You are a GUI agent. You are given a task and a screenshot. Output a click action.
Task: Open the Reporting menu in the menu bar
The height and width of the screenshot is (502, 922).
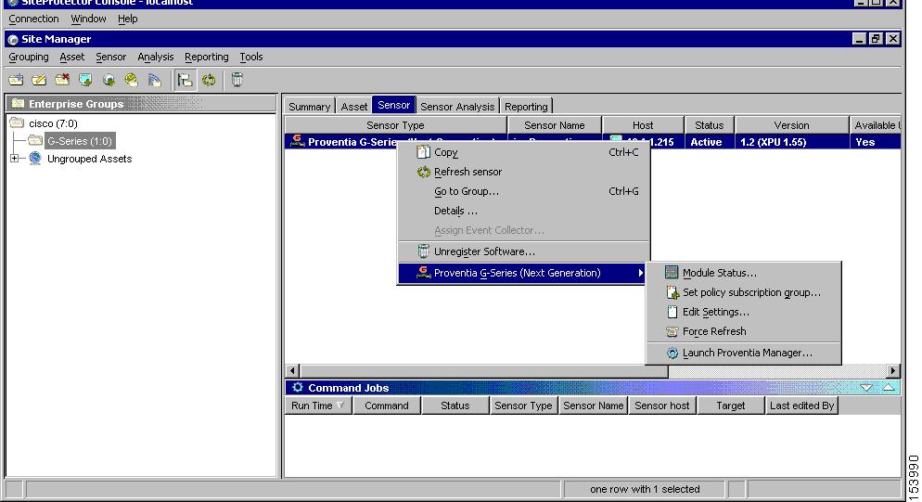[207, 58]
